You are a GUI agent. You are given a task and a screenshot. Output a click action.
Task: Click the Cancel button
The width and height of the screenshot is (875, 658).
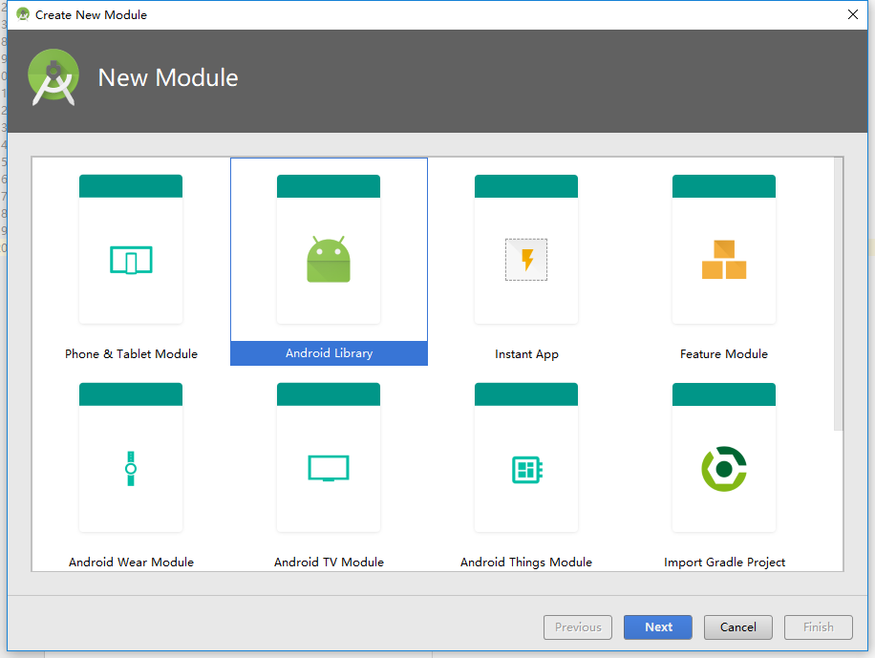pyautogui.click(x=738, y=627)
